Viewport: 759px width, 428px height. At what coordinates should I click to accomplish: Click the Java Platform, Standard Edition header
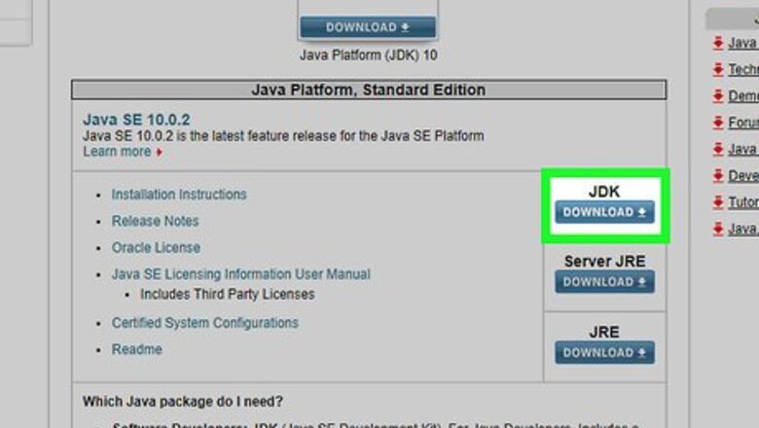click(x=369, y=89)
